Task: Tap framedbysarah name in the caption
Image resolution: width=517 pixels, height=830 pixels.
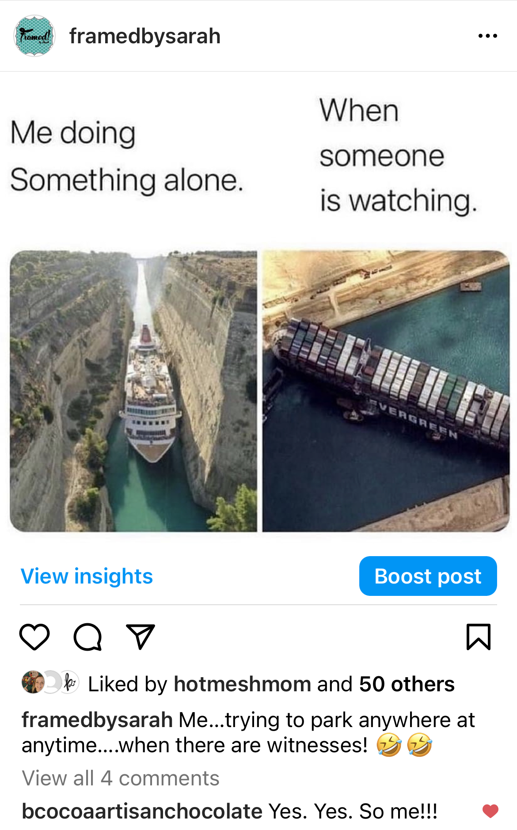Action: [x=97, y=720]
